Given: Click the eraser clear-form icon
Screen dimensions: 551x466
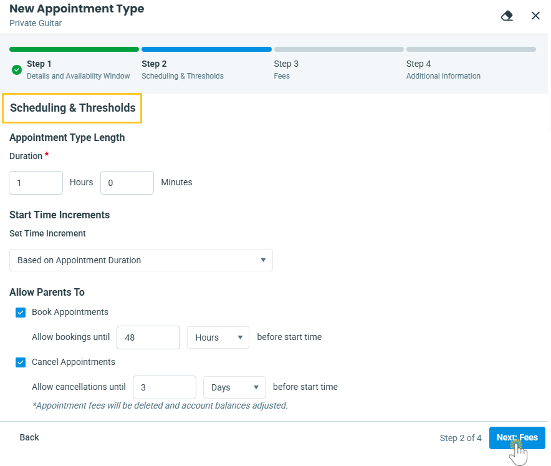Looking at the screenshot, I should pyautogui.click(x=507, y=16).
